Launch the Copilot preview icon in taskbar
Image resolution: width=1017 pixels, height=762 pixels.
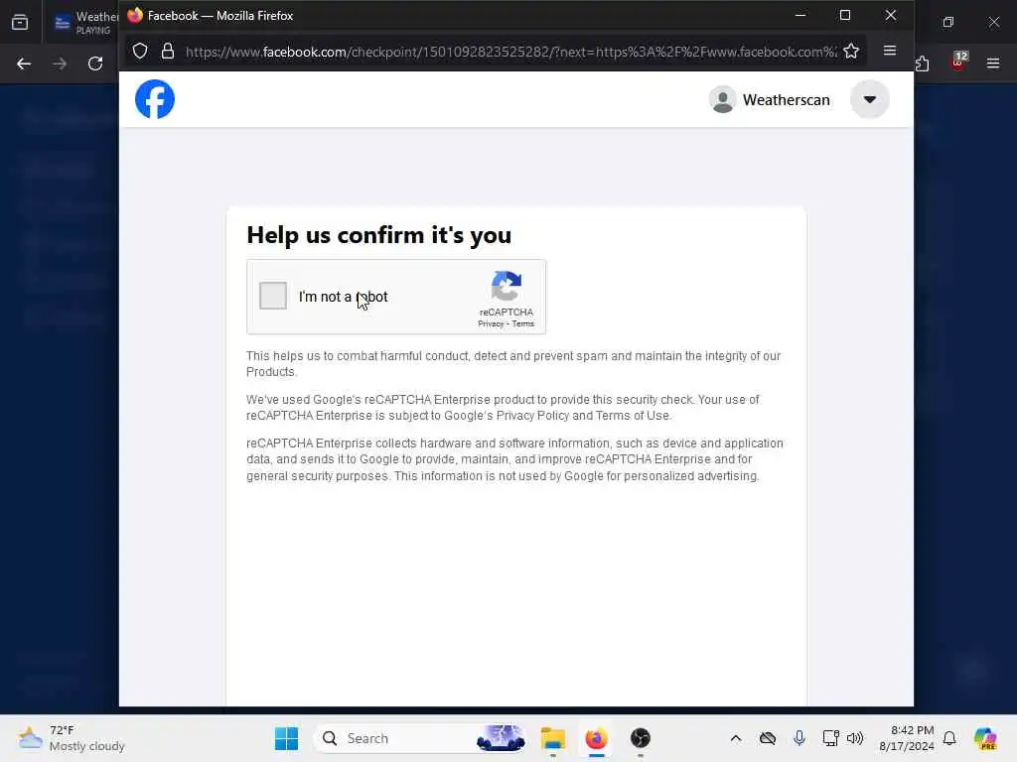tap(984, 738)
